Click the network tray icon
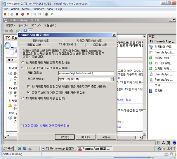Viewport: 177px width, 159px height. [x=159, y=148]
